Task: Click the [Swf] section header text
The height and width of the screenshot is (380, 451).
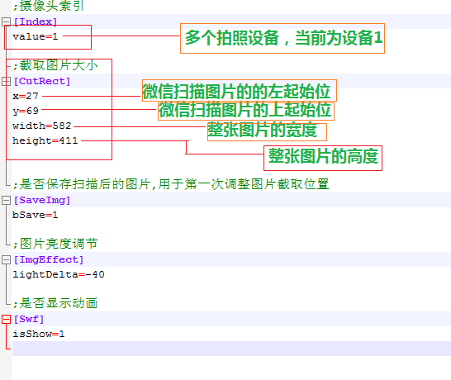Action: click(29, 319)
